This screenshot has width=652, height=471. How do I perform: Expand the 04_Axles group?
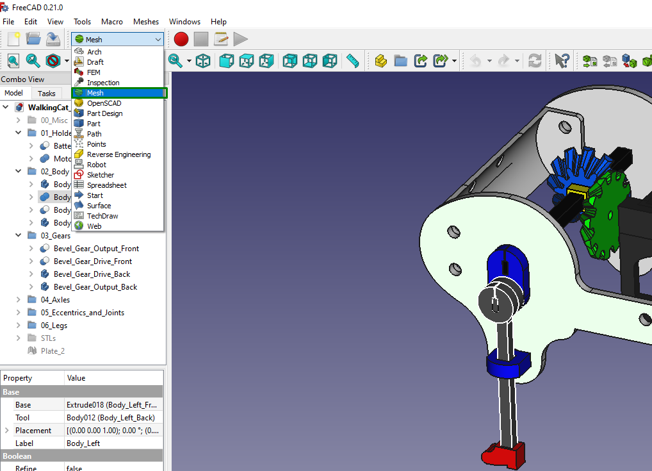19,299
